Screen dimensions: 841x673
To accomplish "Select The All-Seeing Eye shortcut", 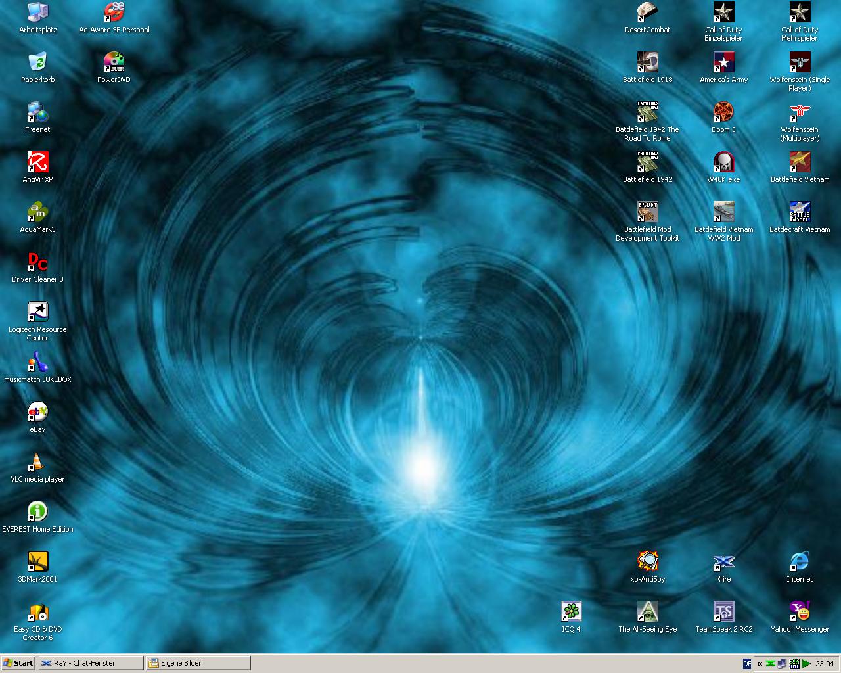I will click(x=647, y=613).
